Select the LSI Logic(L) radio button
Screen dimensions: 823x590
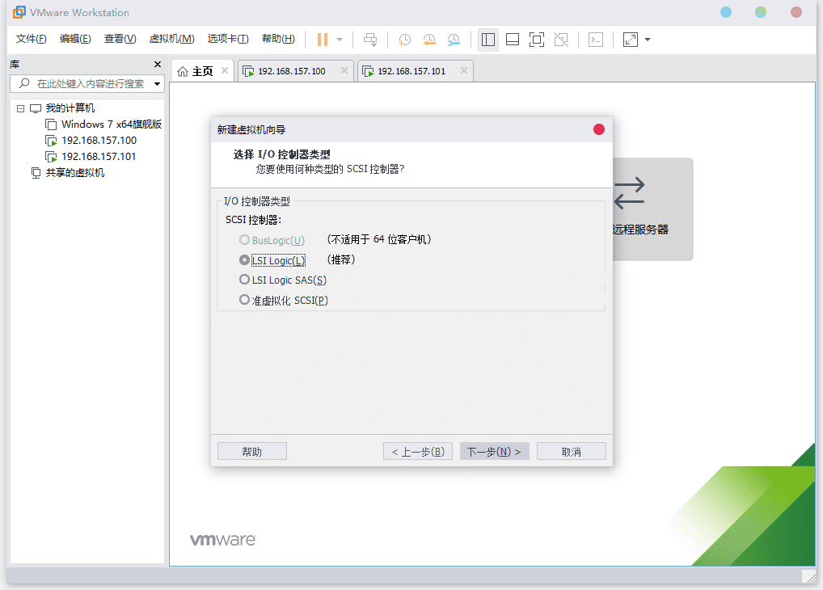[x=244, y=259]
